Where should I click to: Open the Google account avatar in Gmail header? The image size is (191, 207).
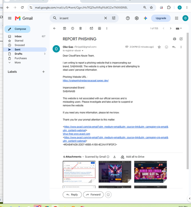(x=185, y=18)
